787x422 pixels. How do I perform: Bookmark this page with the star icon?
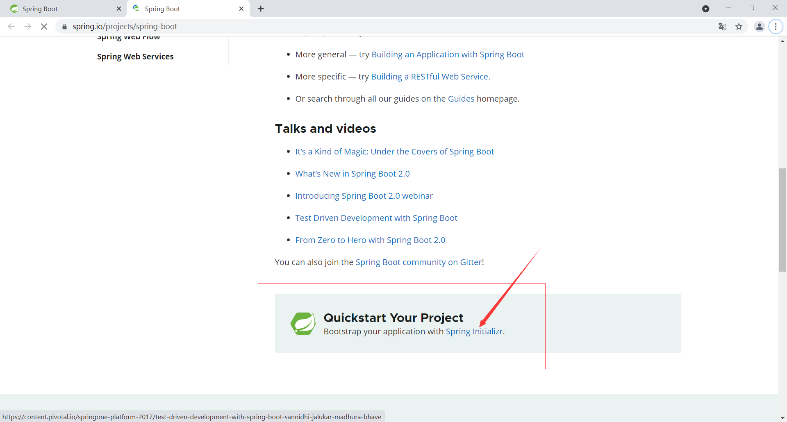pyautogui.click(x=739, y=27)
